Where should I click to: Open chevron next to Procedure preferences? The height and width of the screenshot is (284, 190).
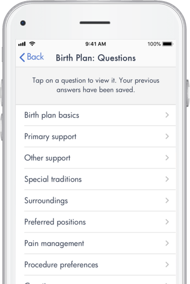pos(167,264)
